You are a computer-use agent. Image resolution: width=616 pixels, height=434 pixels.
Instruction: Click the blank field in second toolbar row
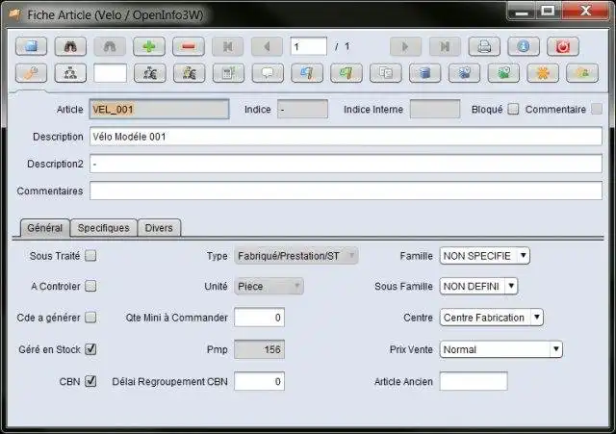111,73
